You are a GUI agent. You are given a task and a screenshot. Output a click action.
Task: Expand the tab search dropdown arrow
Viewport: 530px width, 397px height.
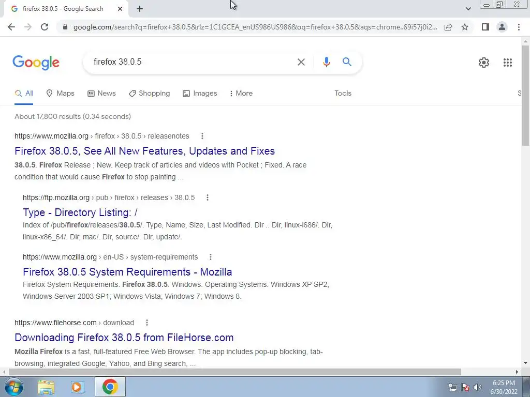468,9
